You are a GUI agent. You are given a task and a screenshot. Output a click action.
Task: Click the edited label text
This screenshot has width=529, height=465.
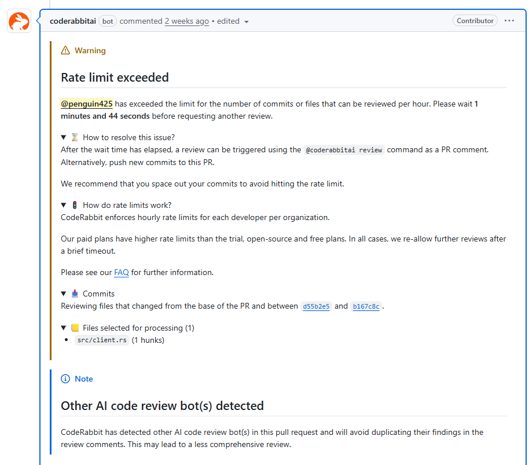[228, 21]
